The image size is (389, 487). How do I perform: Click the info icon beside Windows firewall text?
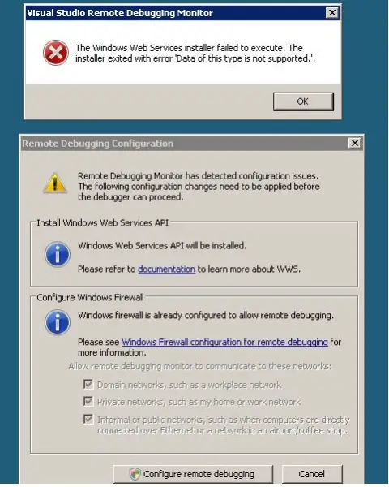coord(58,322)
